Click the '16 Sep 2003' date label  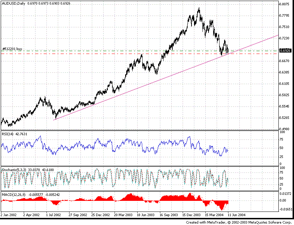(x=168, y=215)
